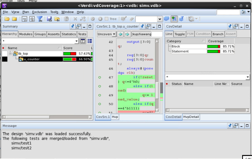Switch to the Modules tab
252x159 pixels.
26,34
